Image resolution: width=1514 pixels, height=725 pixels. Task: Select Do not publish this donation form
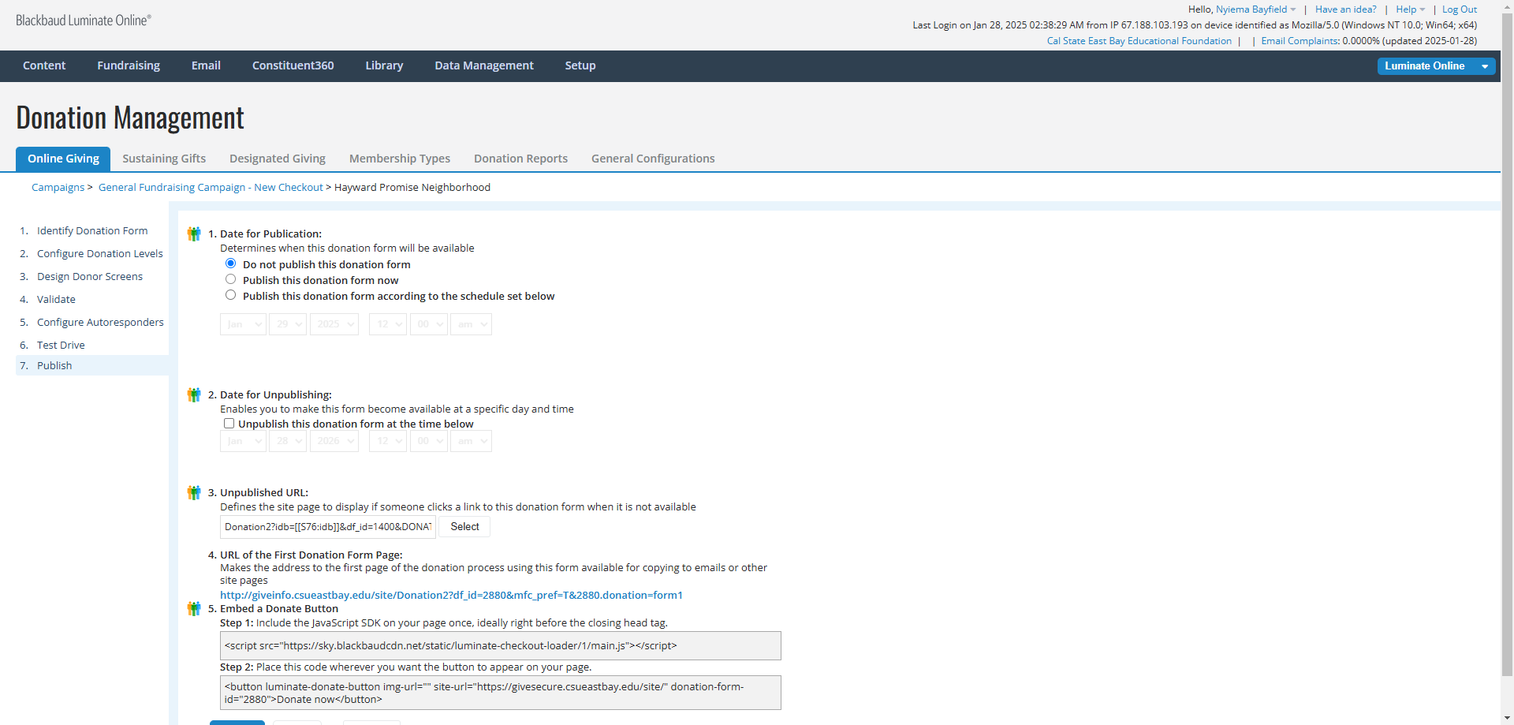click(x=230, y=263)
